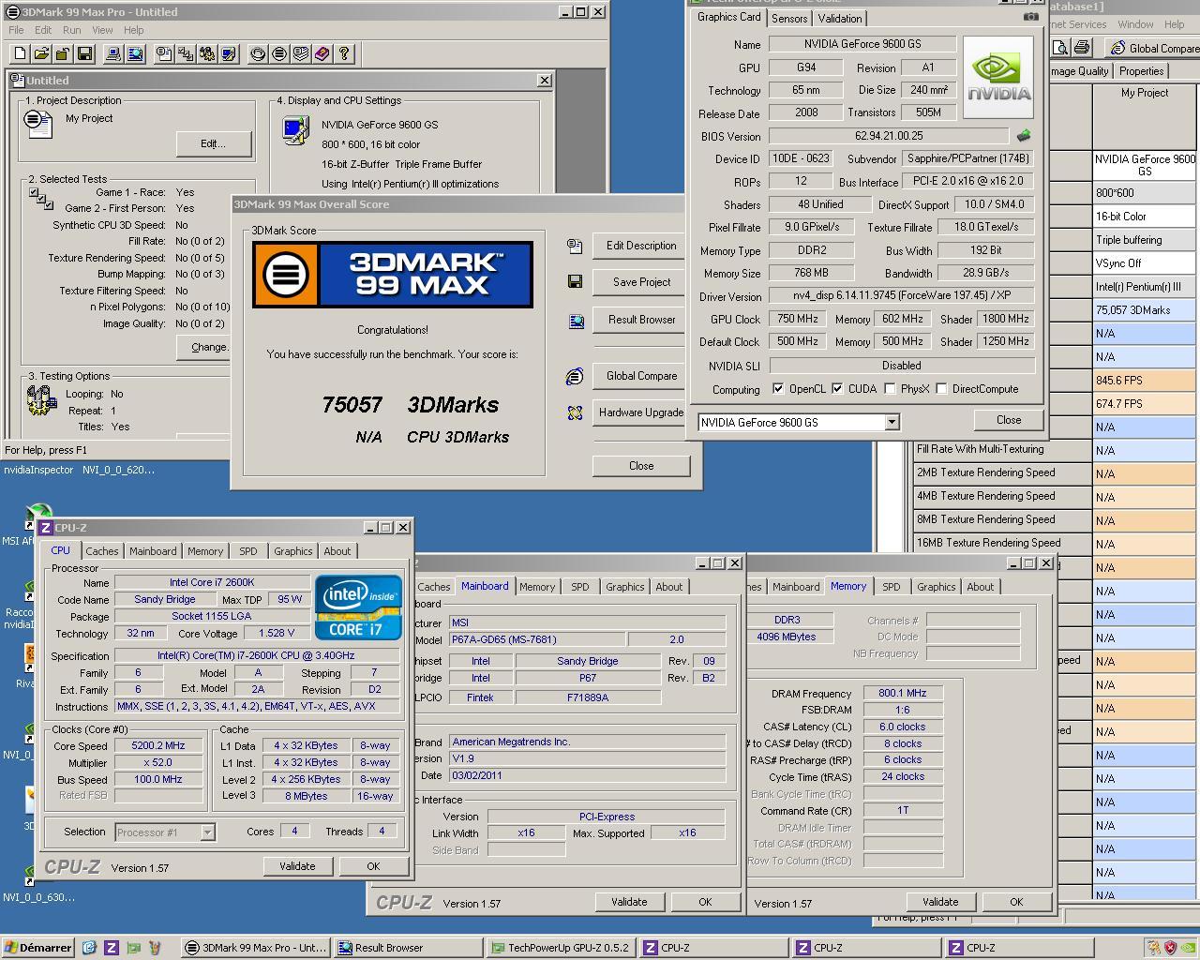Click TechPowerUp GPU-Z taskbar button
This screenshot has height=960, width=1200.
562,948
